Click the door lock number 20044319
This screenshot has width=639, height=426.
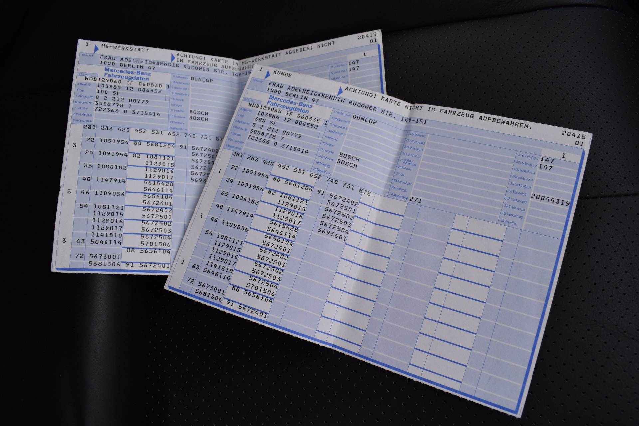point(550,200)
